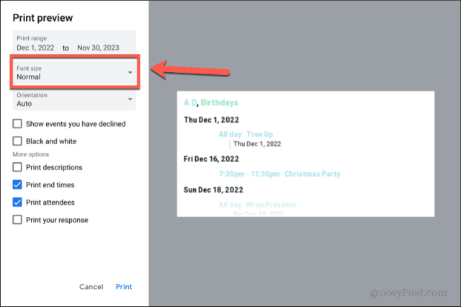Change the end date Nov 30, 2023
Image resolution: width=461 pixels, height=307 pixels.
pos(98,48)
